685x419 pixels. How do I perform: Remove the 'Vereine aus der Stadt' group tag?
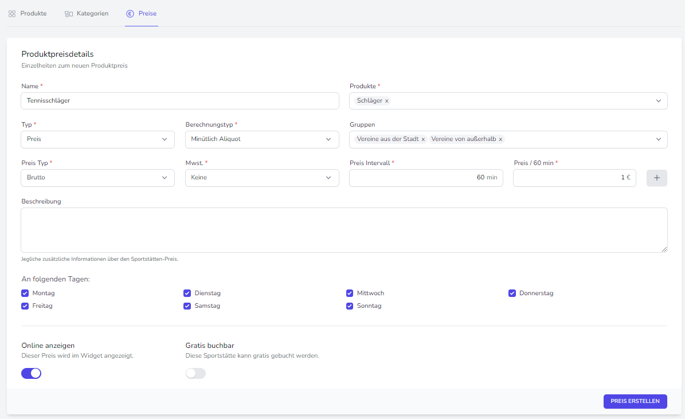(423, 139)
